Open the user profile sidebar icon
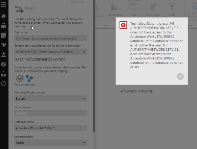 pyautogui.click(x=4, y=55)
